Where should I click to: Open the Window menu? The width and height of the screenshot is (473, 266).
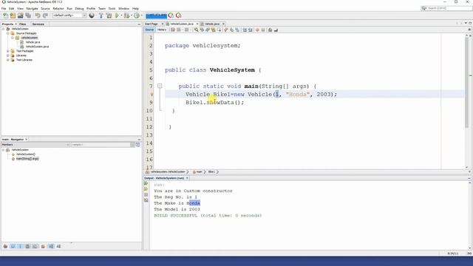pos(123,8)
